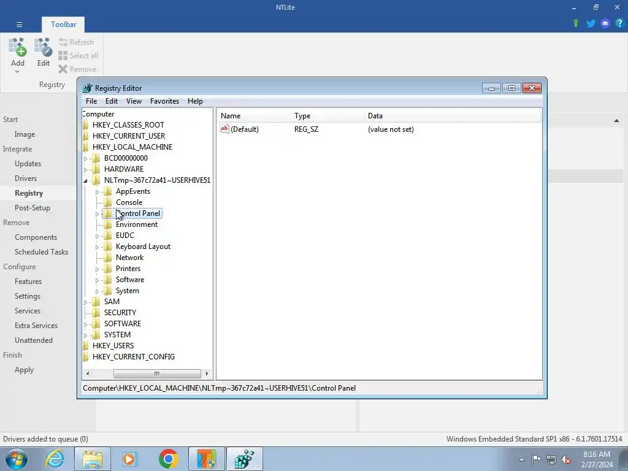Open the Drivers page in NTLite sidebar

point(26,178)
